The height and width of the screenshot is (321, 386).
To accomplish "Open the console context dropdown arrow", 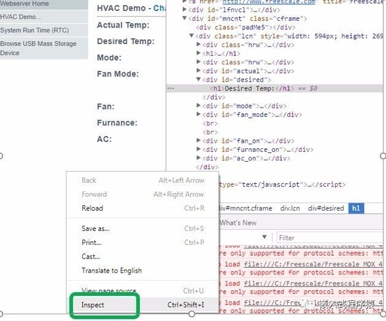I will pos(264,238).
